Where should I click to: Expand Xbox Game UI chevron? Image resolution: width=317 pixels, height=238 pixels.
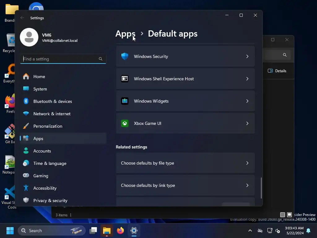click(x=247, y=123)
